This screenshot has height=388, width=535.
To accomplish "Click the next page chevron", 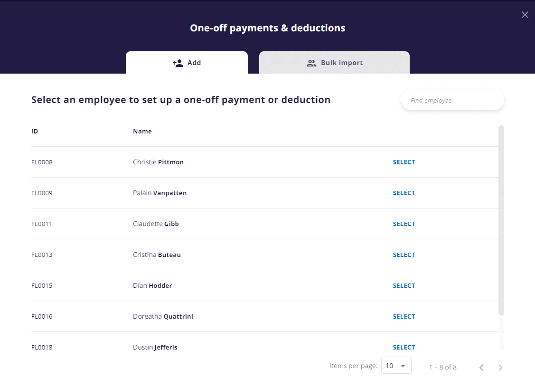I will pos(500,367).
